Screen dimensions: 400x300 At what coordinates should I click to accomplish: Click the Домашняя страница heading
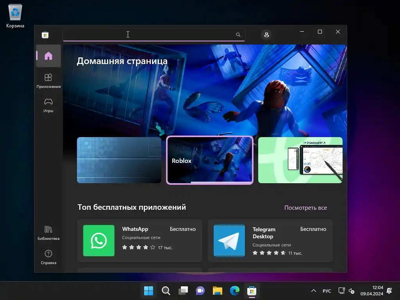click(x=122, y=61)
